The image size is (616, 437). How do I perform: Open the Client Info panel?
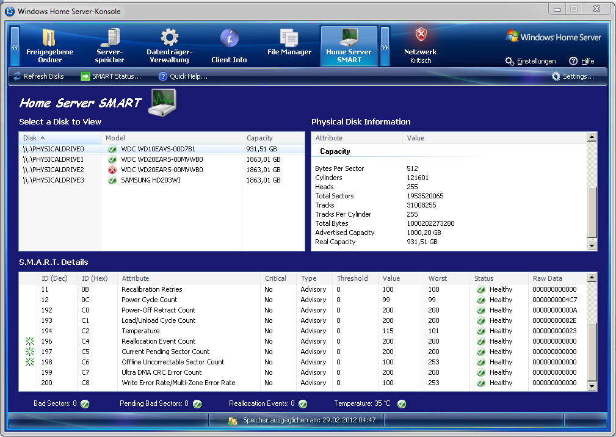(x=229, y=46)
